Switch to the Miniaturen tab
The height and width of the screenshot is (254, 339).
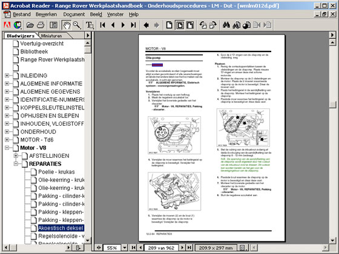click(x=51, y=36)
